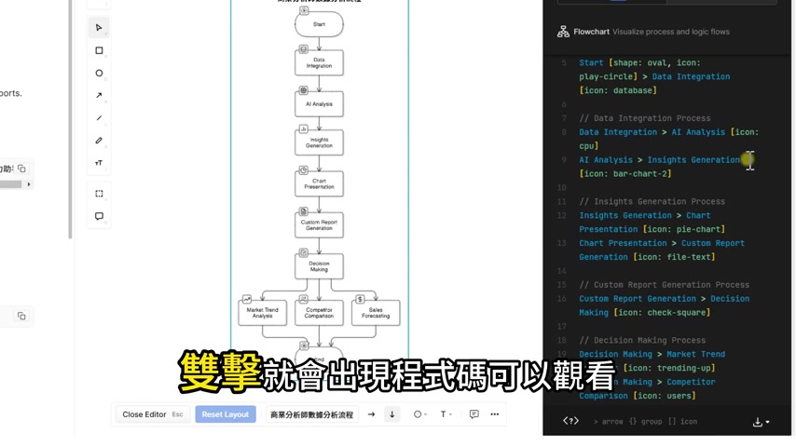Click comment '// Custom Report Generation Process'
Image resolution: width=796 pixels, height=447 pixels.
[664, 285]
